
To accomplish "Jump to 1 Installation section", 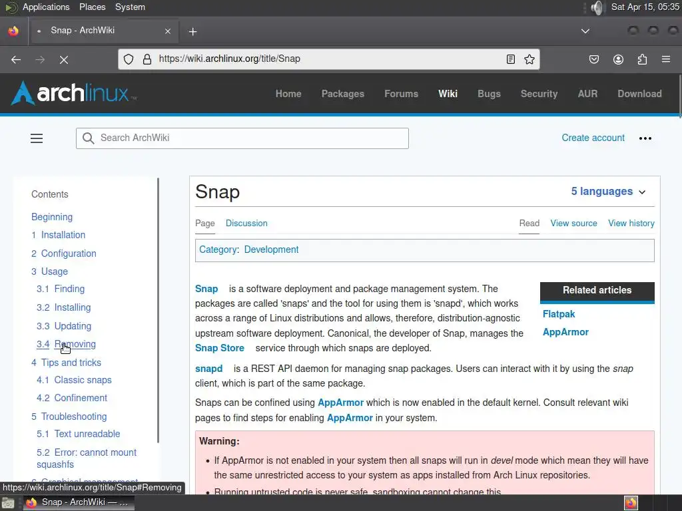I will [59, 235].
